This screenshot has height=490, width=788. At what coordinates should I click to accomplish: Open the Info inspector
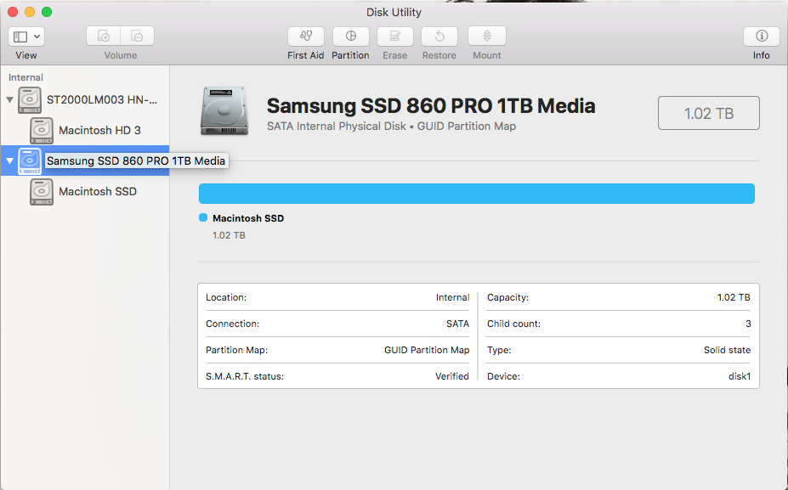coord(762,37)
